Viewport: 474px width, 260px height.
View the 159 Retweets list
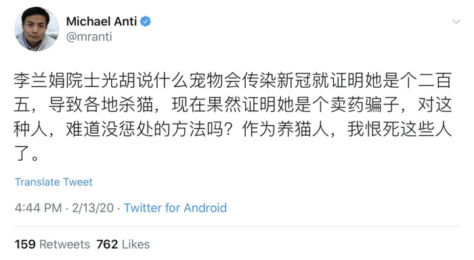click(x=52, y=244)
